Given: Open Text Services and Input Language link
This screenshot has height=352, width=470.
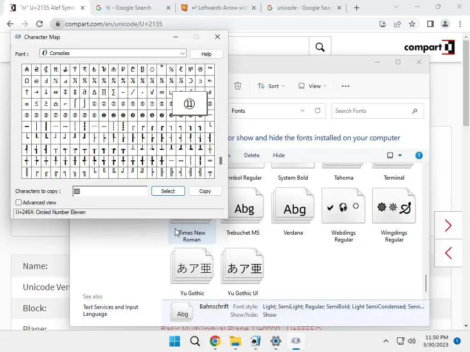Looking at the screenshot, I should pyautogui.click(x=110, y=310).
